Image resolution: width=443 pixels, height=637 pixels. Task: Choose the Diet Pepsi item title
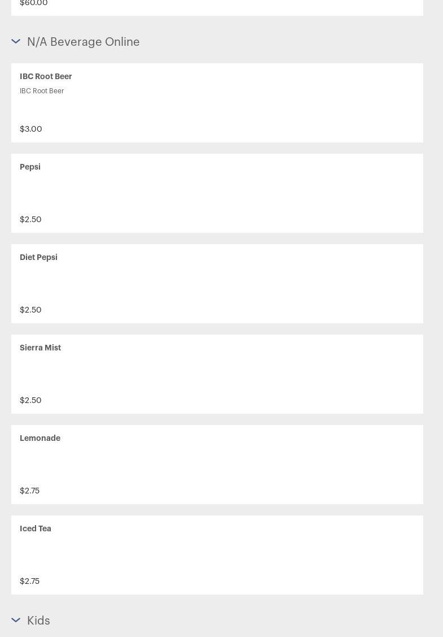[38, 257]
